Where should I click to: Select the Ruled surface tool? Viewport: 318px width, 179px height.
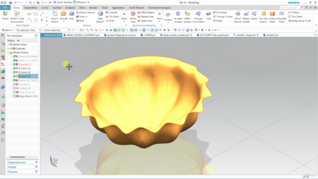click(254, 15)
